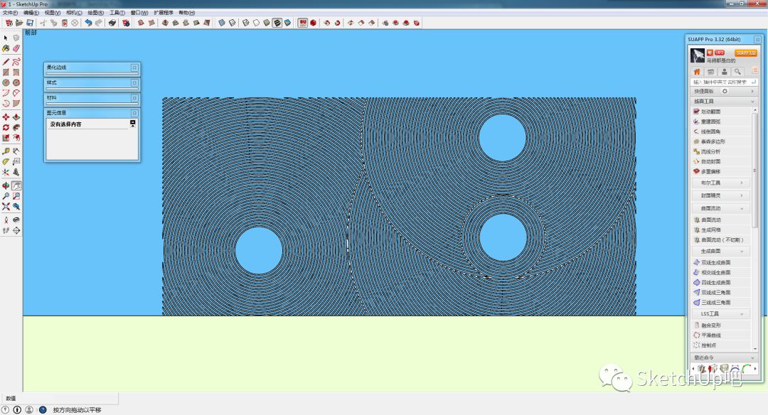This screenshot has height=415, width=768.
Task: Click the Instructor question mark status icon
Action: 43,409
